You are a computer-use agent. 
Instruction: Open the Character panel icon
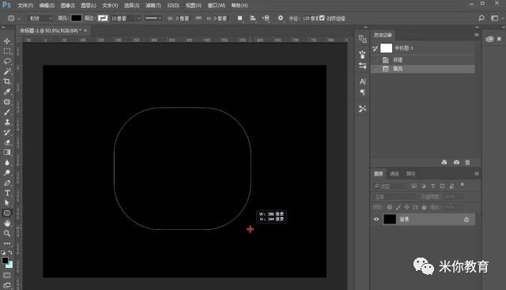pyautogui.click(x=362, y=81)
